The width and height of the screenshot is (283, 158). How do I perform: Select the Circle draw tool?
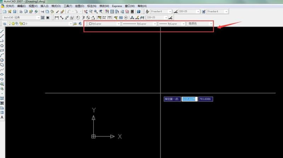coord(2,60)
